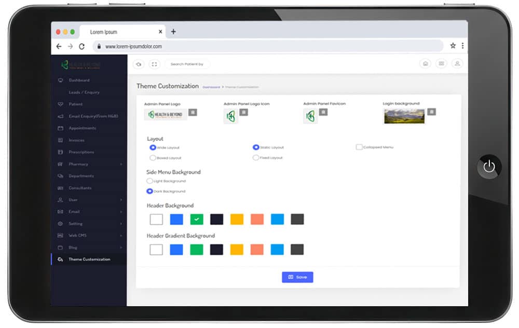Open the user profile icon in the header
519x328 pixels.
point(457,63)
